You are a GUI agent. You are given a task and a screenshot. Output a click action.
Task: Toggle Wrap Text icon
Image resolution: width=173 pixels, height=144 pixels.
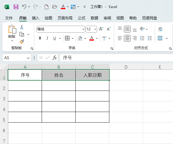pos(160,29)
